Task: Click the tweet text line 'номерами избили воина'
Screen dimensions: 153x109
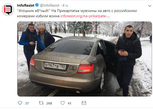Action: [38, 16]
